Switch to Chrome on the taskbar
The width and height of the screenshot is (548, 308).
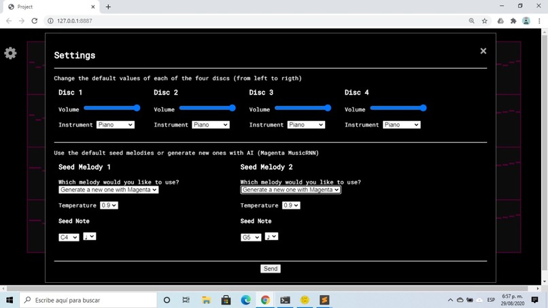tap(265, 300)
